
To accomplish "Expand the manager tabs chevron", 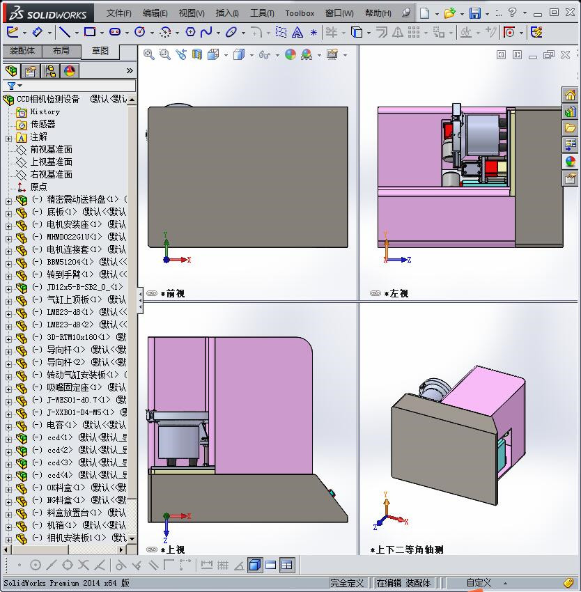I will 130,70.
